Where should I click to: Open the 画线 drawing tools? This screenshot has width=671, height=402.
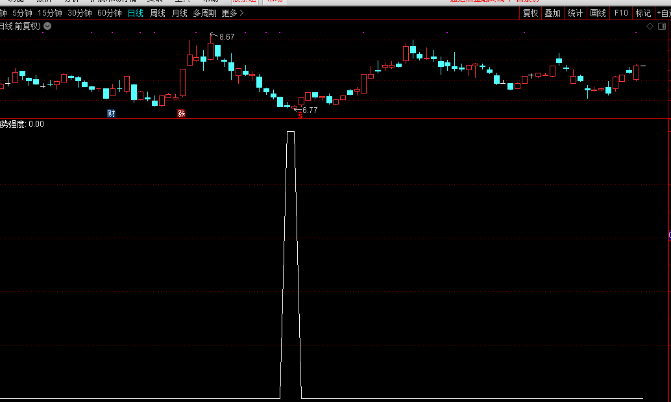click(x=598, y=13)
